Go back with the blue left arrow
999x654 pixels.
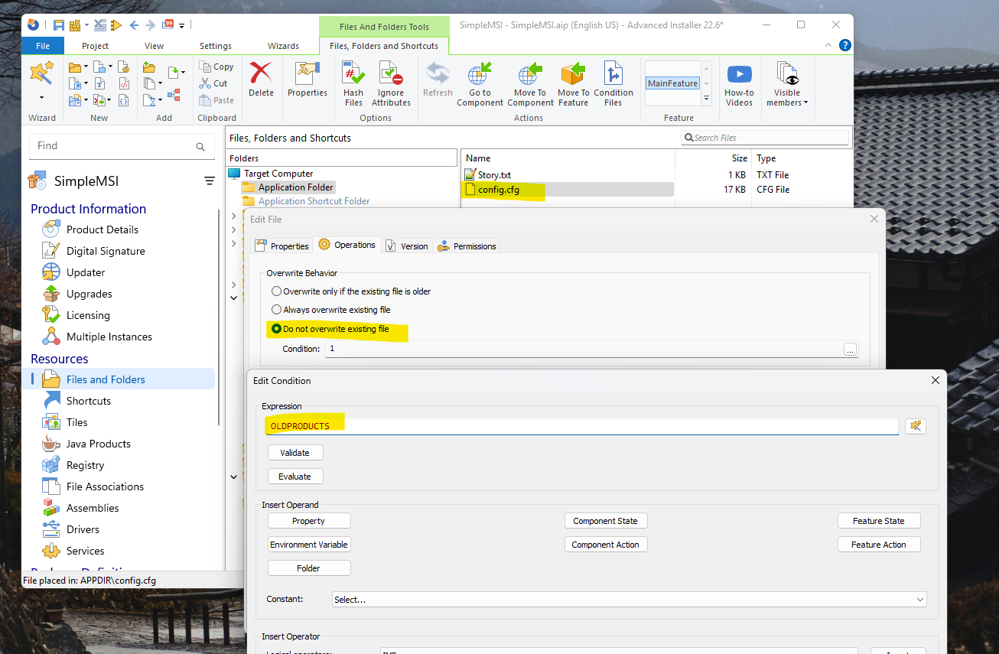[x=134, y=25]
